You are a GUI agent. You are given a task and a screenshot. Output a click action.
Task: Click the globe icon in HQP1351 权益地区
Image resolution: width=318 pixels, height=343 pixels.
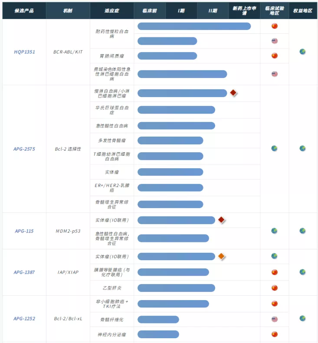click(x=302, y=52)
